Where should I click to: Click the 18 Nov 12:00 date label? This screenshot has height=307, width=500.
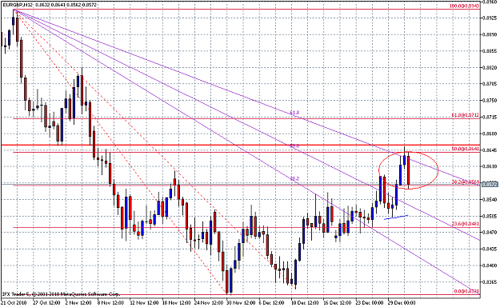click(x=176, y=302)
